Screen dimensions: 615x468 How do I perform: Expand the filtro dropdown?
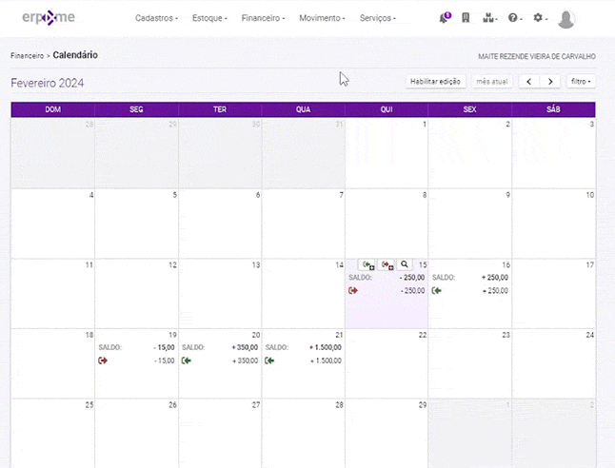tap(581, 82)
